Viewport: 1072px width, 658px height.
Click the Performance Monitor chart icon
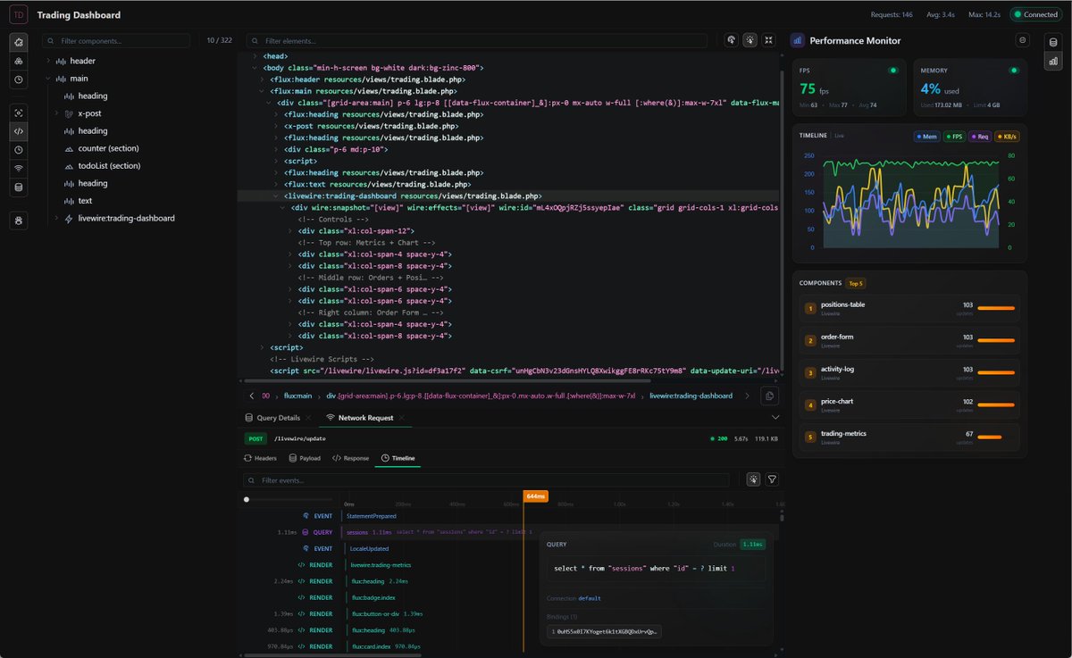coord(798,40)
